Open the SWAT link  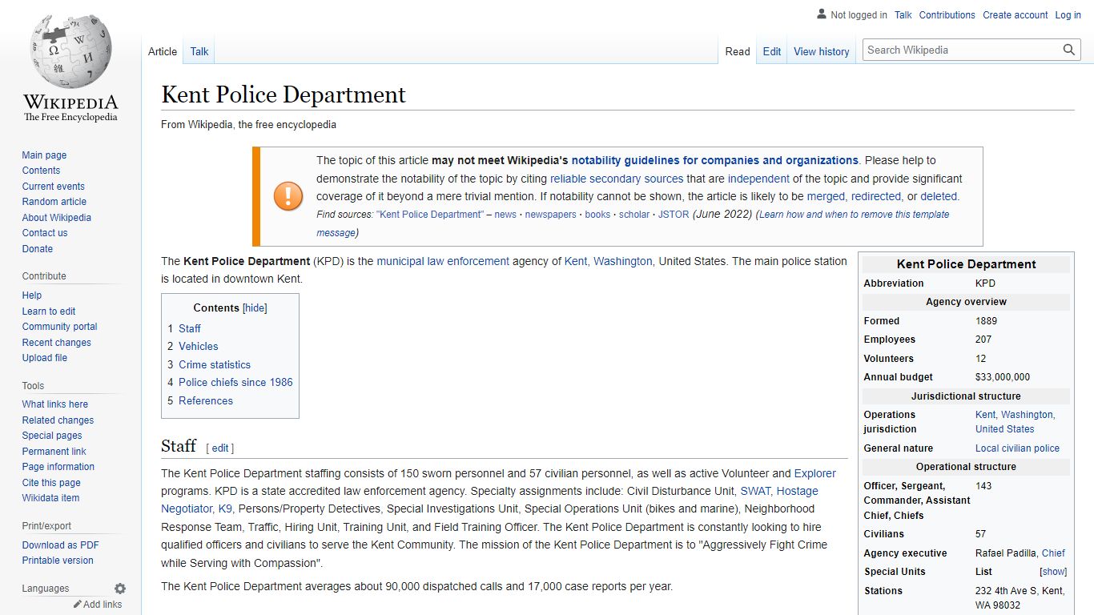coord(755,491)
